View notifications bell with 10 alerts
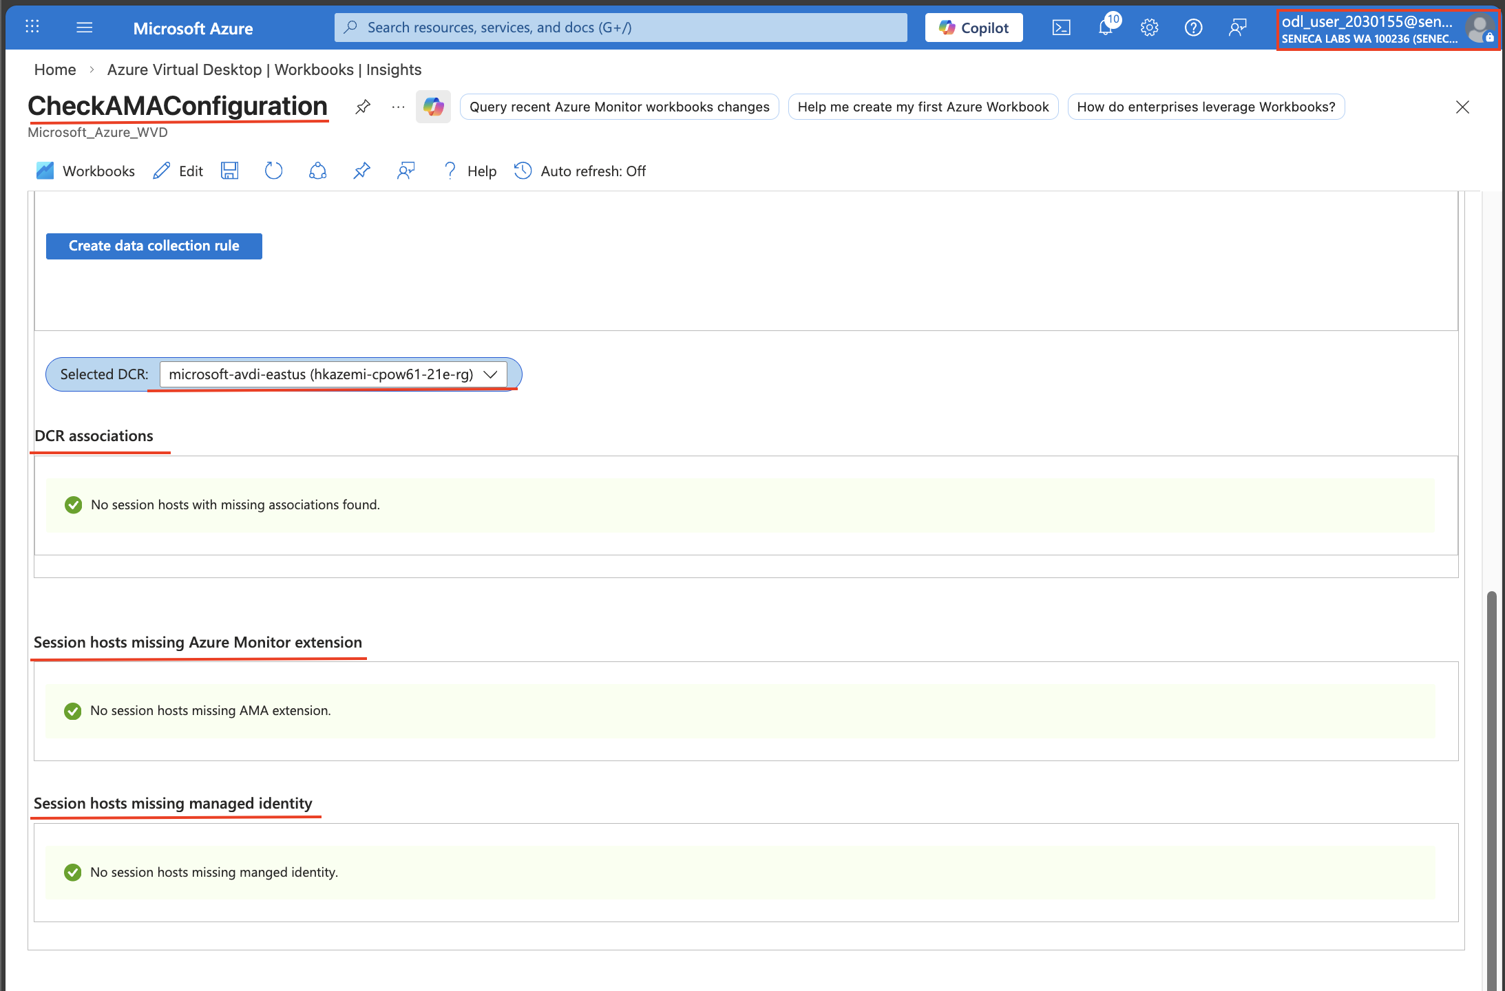 click(x=1107, y=26)
